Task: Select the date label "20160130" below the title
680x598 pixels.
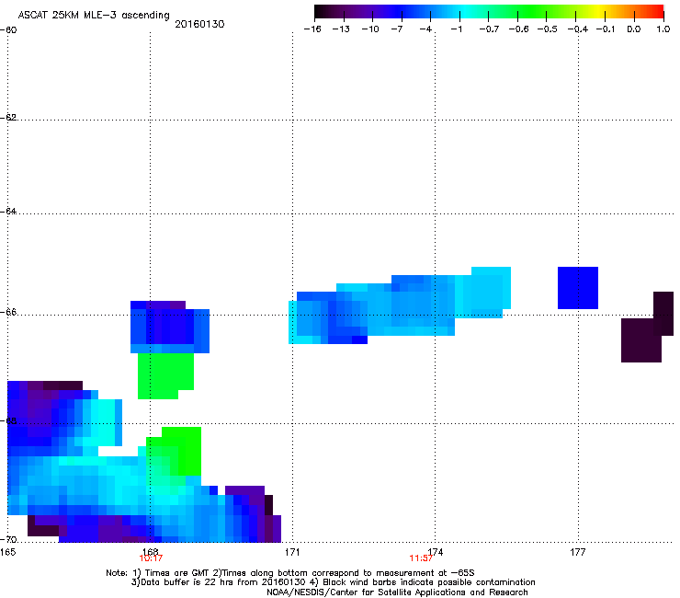Action: click(x=199, y=24)
